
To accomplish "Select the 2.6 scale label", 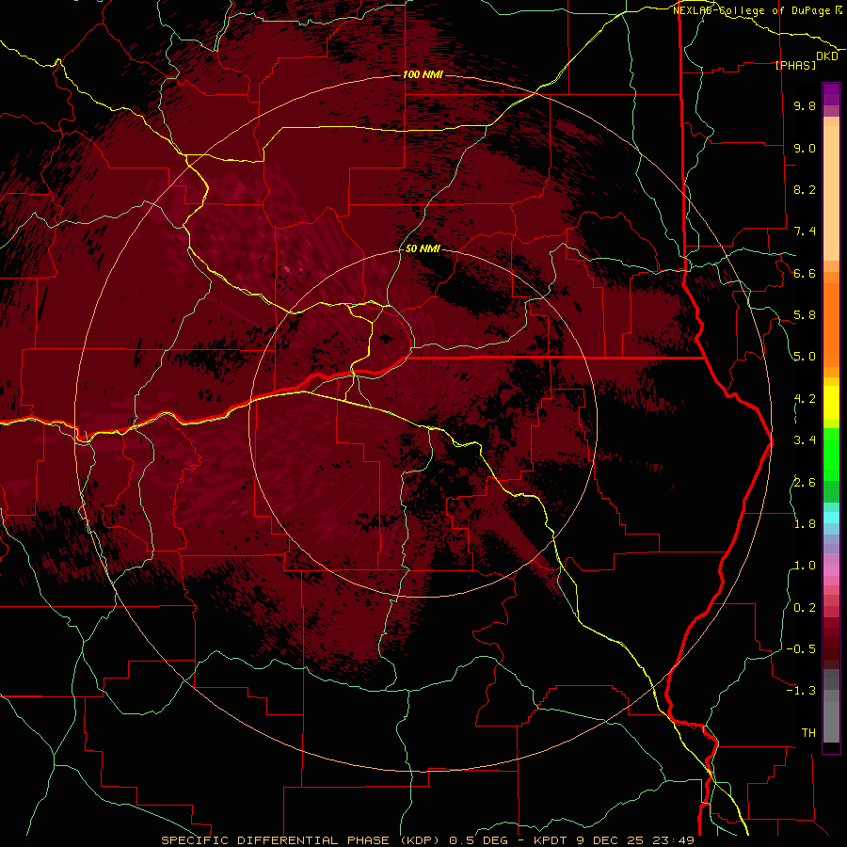I will (805, 482).
